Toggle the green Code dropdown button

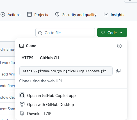click(x=112, y=32)
